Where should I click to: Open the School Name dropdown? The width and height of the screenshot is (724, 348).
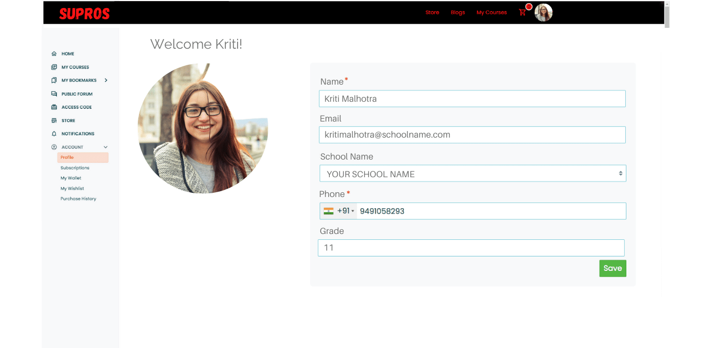tap(472, 174)
